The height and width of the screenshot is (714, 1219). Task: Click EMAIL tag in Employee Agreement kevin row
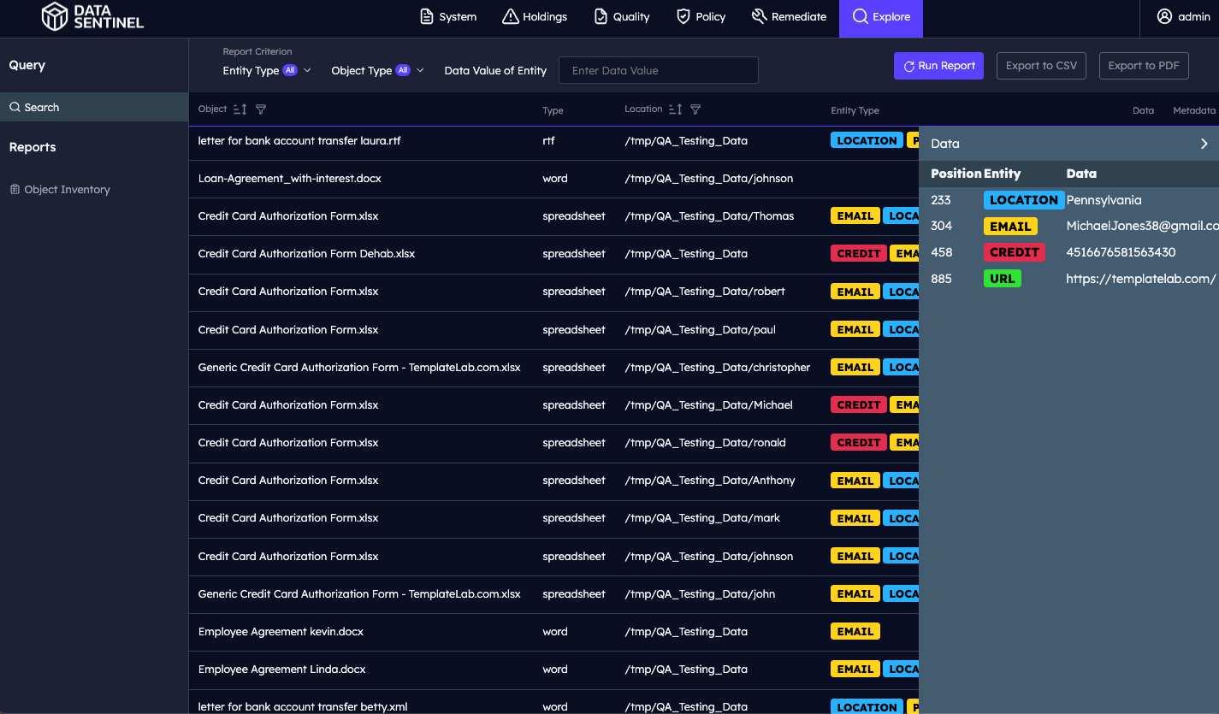click(x=855, y=632)
